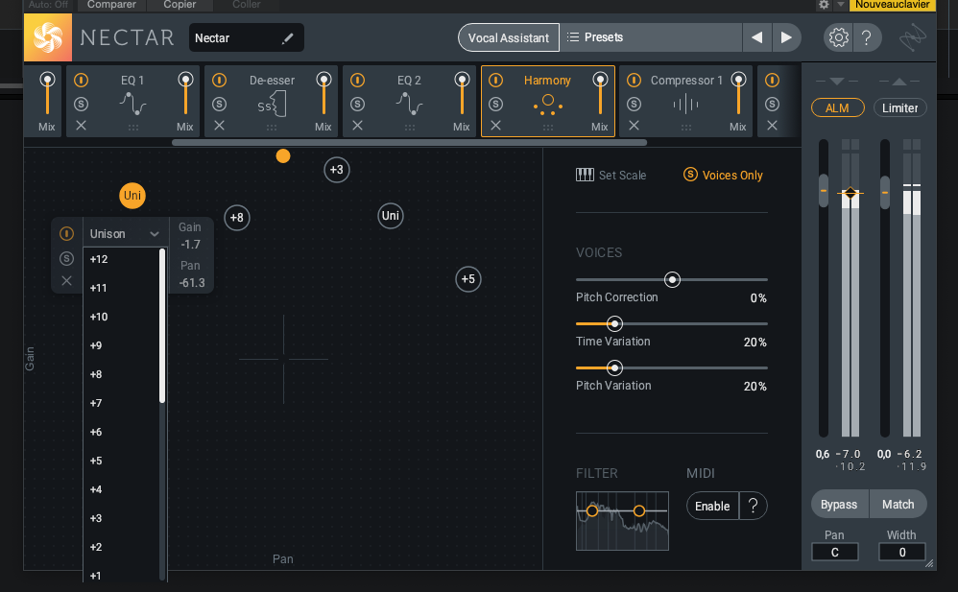Click the Match button
The width and height of the screenshot is (958, 592).
(898, 504)
